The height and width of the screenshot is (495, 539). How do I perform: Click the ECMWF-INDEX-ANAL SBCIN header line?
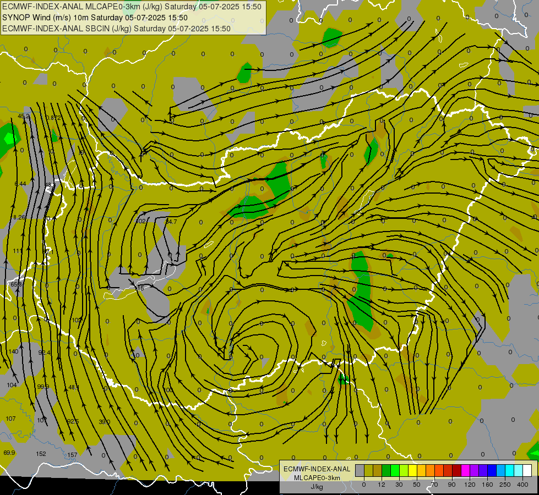coord(116,29)
